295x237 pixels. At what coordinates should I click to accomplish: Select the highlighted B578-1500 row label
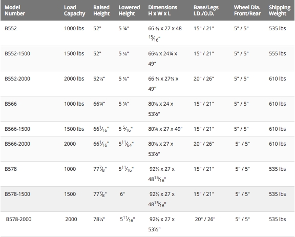point(17,194)
